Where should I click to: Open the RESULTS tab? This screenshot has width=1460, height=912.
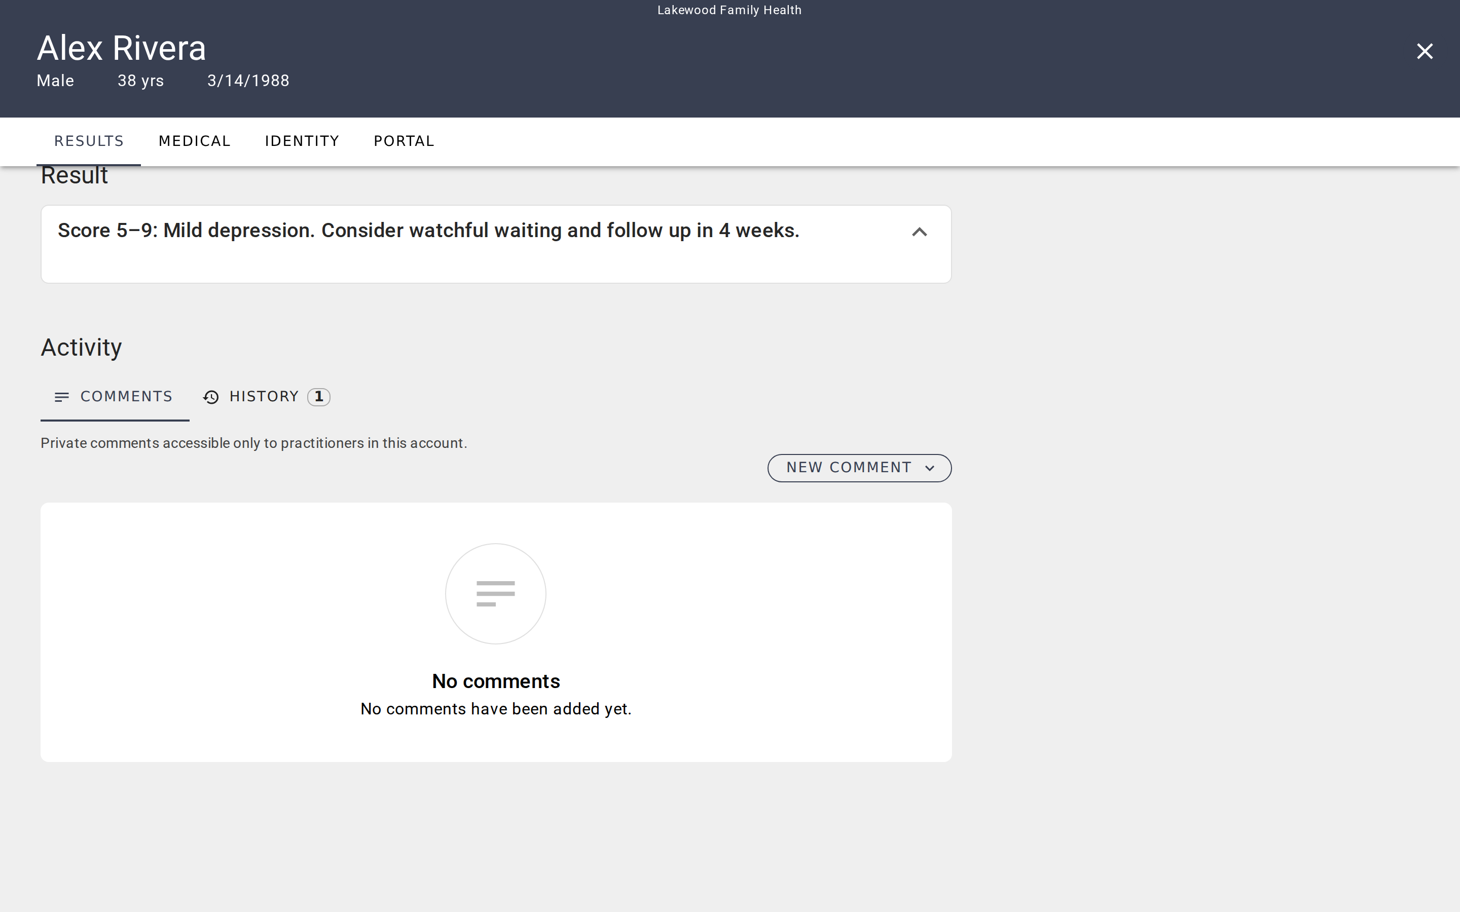pyautogui.click(x=88, y=140)
